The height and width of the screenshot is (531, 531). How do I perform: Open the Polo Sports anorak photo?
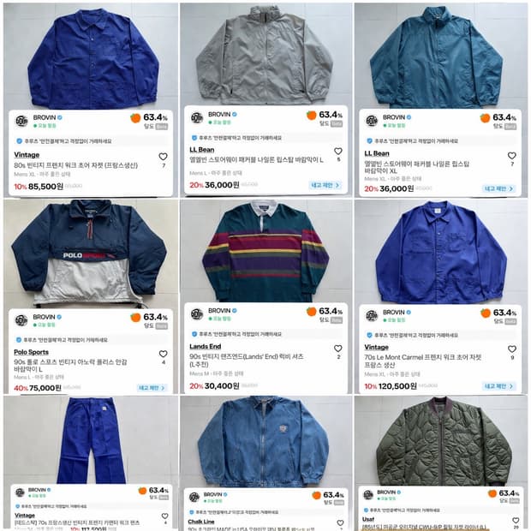pyautogui.click(x=91, y=253)
